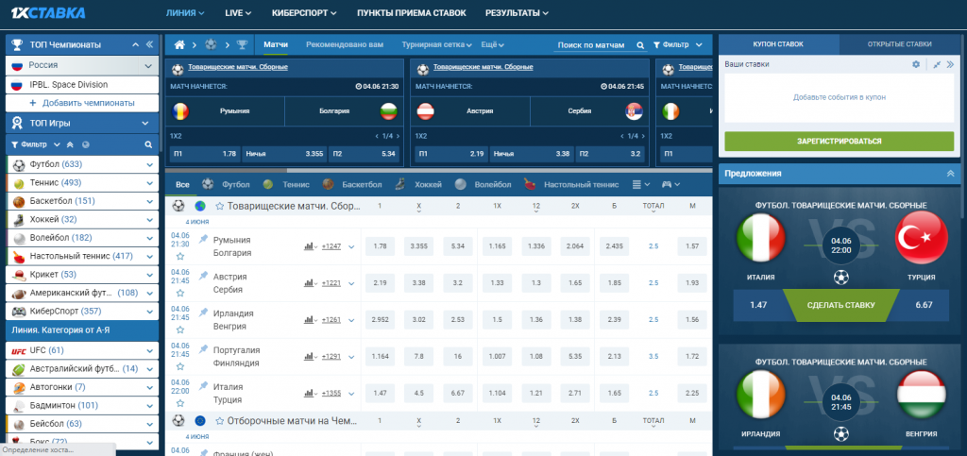Select the Баскетбол ball icon in sport tabs
Image resolution: width=967 pixels, height=456 pixels.
[328, 184]
